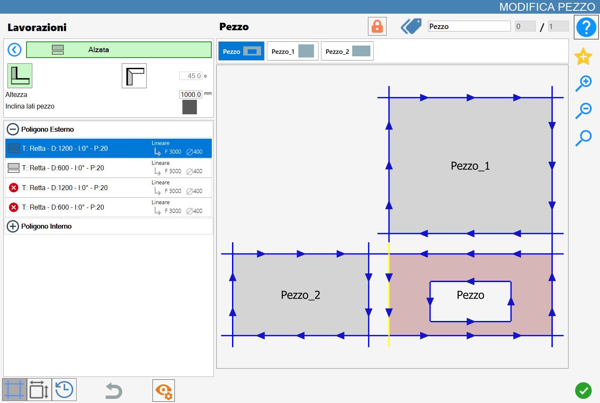Click the blue tag label icon
This screenshot has width=600, height=403.
(x=411, y=27)
